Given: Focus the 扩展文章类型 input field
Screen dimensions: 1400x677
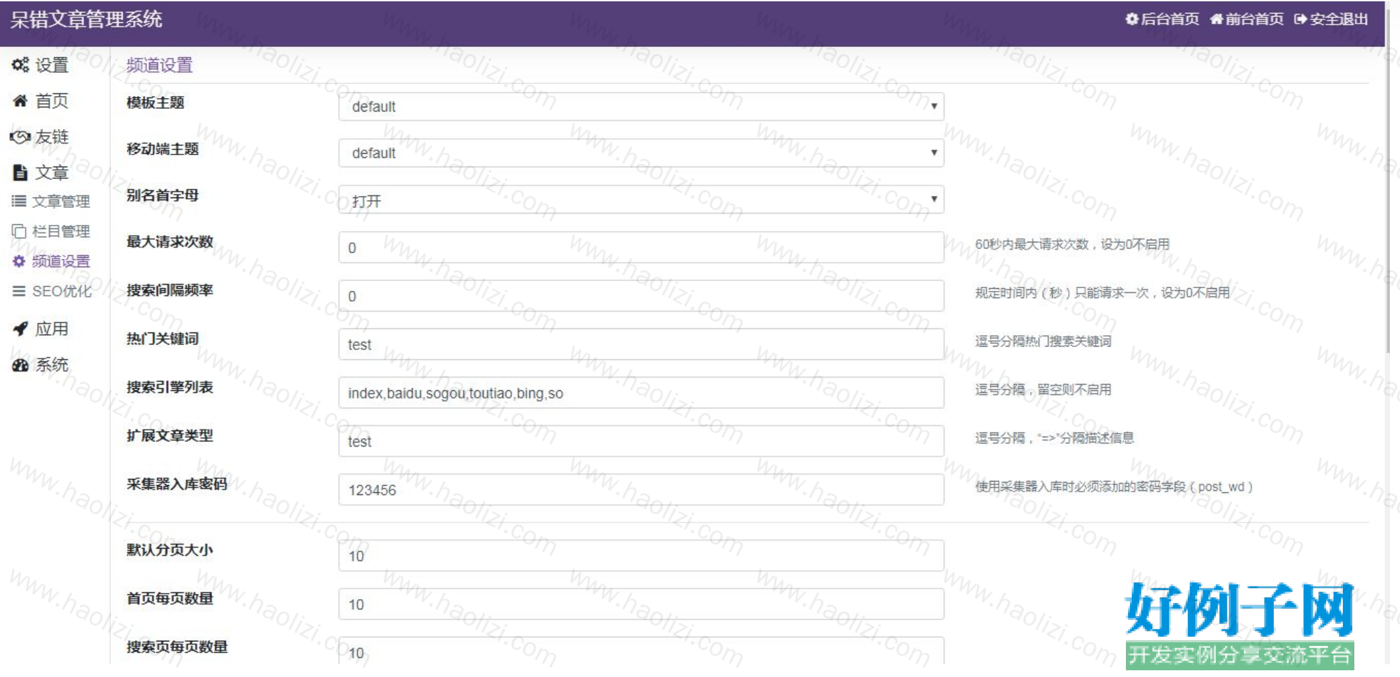Looking at the screenshot, I should click(641, 441).
